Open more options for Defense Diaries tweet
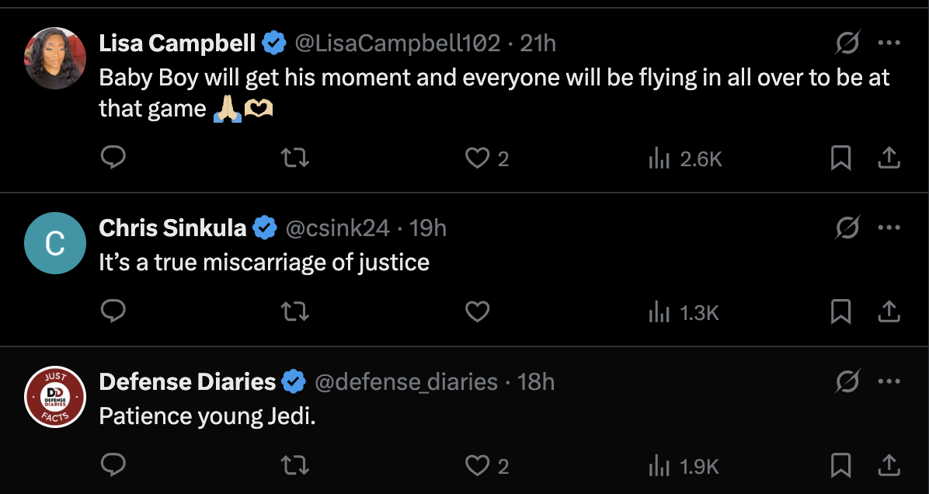The height and width of the screenshot is (494, 929). click(889, 382)
